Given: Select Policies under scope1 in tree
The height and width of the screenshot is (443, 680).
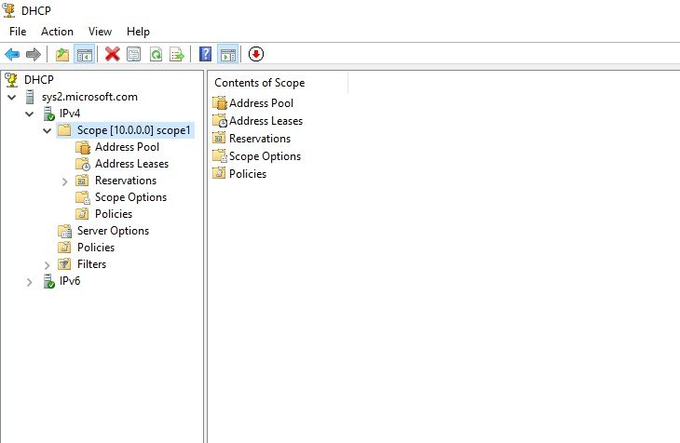Looking at the screenshot, I should (114, 214).
